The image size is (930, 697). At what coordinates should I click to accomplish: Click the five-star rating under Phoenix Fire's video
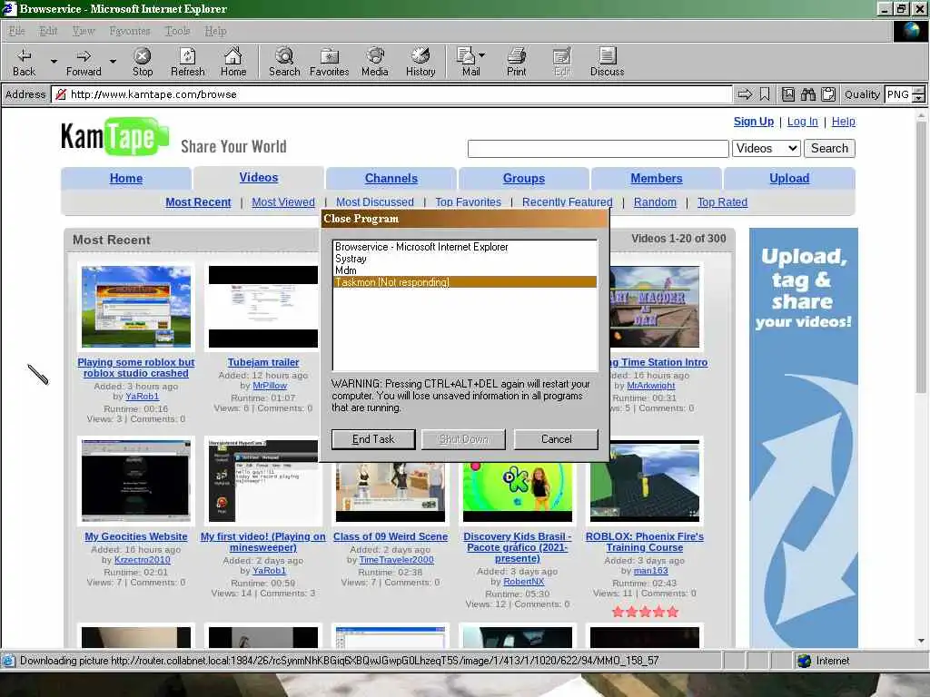point(645,612)
